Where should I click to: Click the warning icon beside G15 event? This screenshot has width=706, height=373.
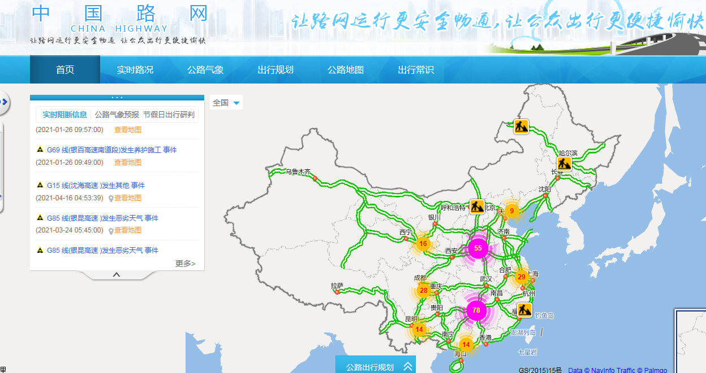pos(40,185)
